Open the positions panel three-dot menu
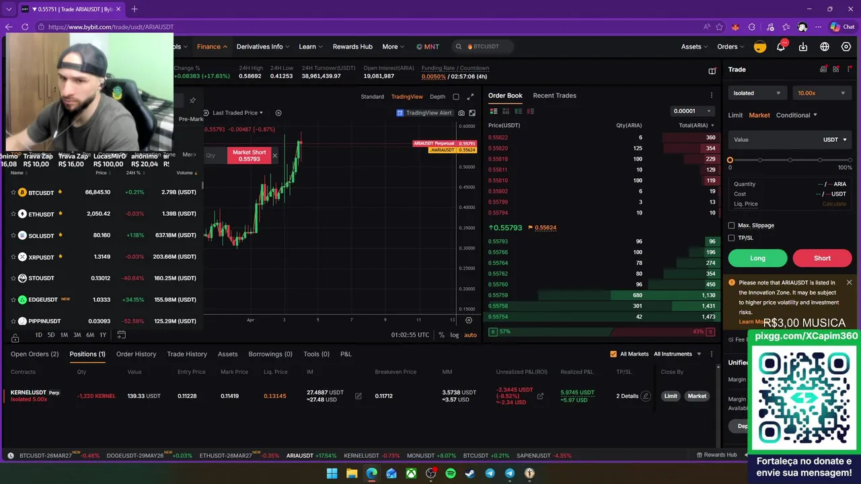The width and height of the screenshot is (861, 484). pos(712,354)
